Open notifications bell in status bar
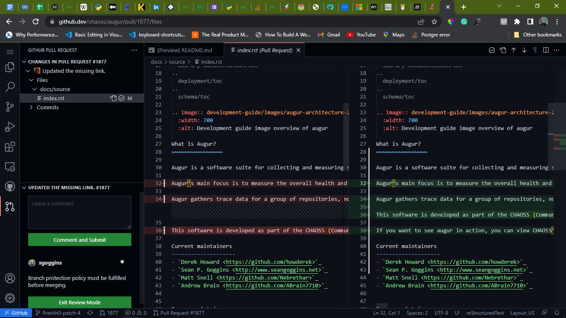 coord(557,313)
